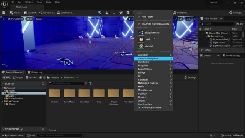
Task: Collapse the Content tree folder
Action: [x=3, y=88]
